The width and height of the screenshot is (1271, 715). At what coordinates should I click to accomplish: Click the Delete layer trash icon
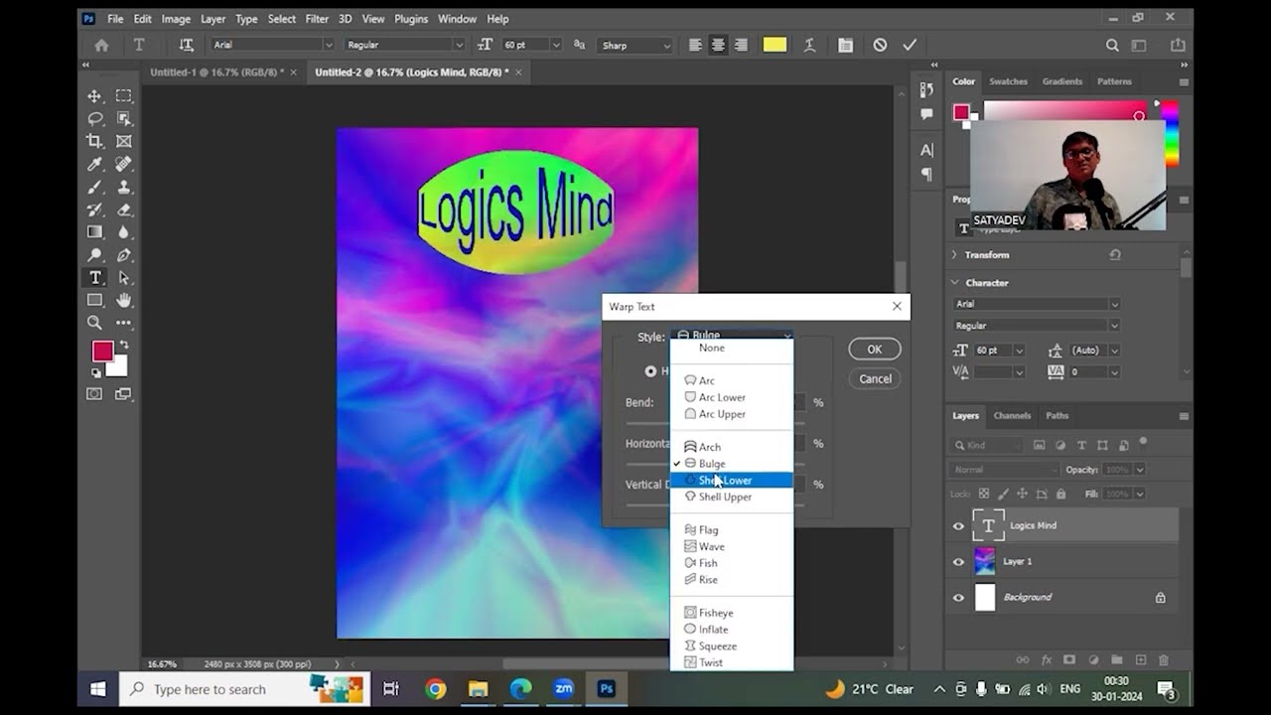[x=1164, y=659]
